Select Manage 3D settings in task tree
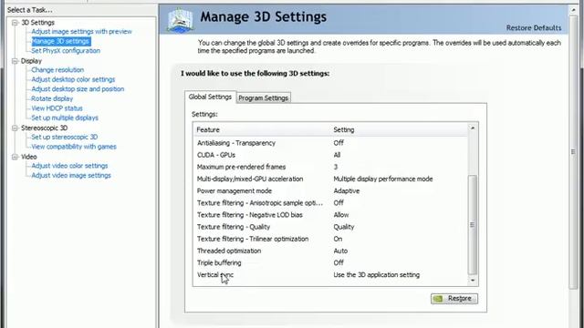The width and height of the screenshot is (584, 328). click(x=61, y=41)
